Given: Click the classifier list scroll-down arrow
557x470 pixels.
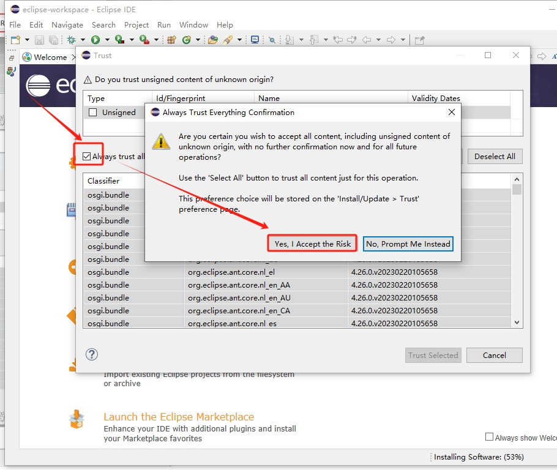Looking at the screenshot, I should [517, 323].
